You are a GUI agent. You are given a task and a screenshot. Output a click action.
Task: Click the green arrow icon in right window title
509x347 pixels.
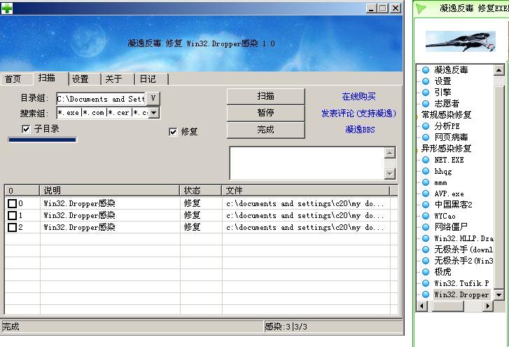click(x=421, y=8)
